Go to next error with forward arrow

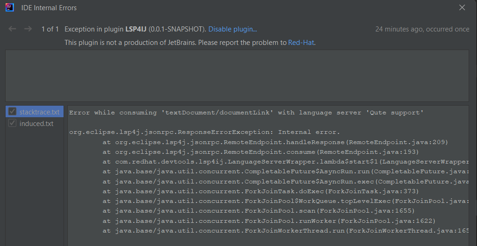(x=28, y=29)
